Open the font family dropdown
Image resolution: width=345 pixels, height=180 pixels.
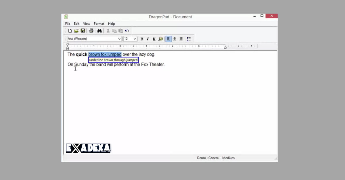pos(119,38)
